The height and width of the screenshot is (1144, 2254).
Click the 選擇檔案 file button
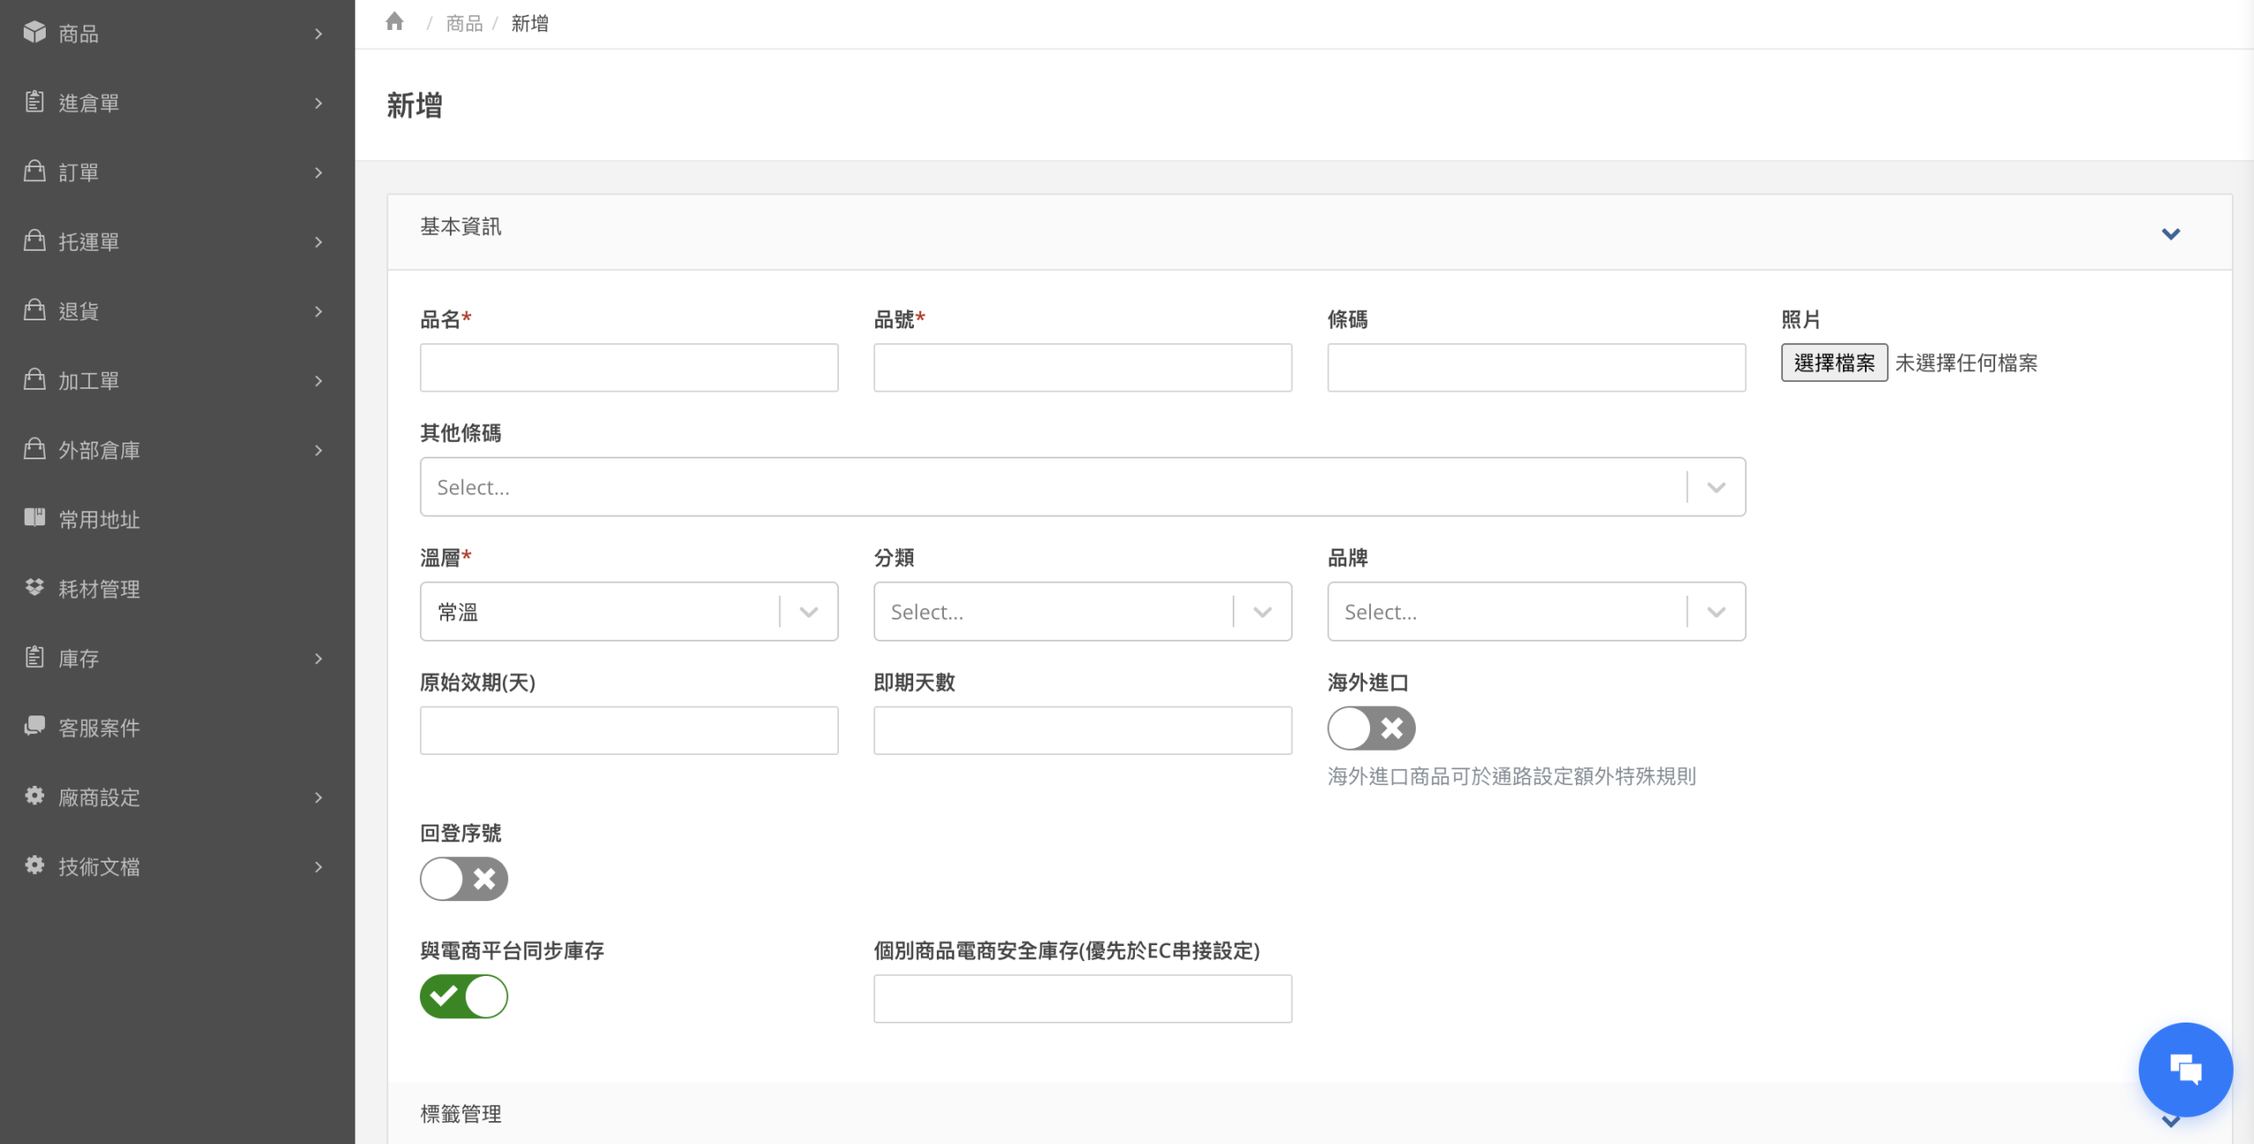tap(1834, 363)
